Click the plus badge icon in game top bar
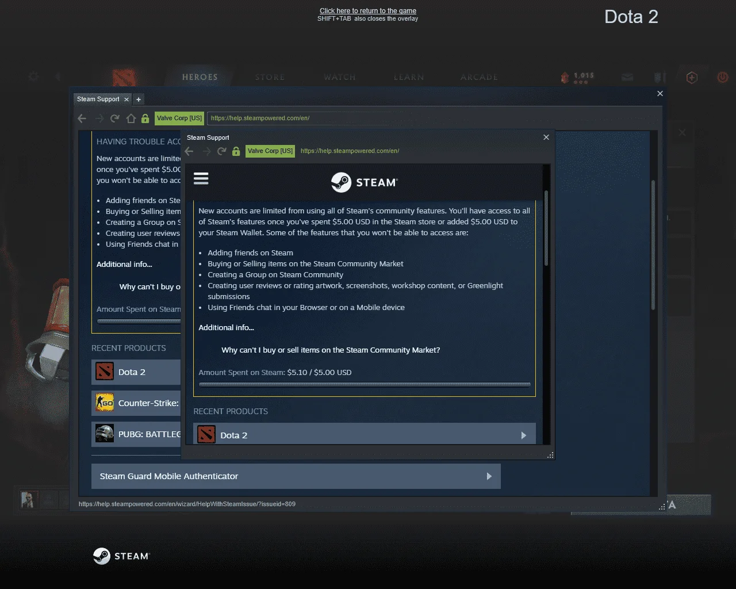Screen dimensions: 736x589 (x=692, y=78)
